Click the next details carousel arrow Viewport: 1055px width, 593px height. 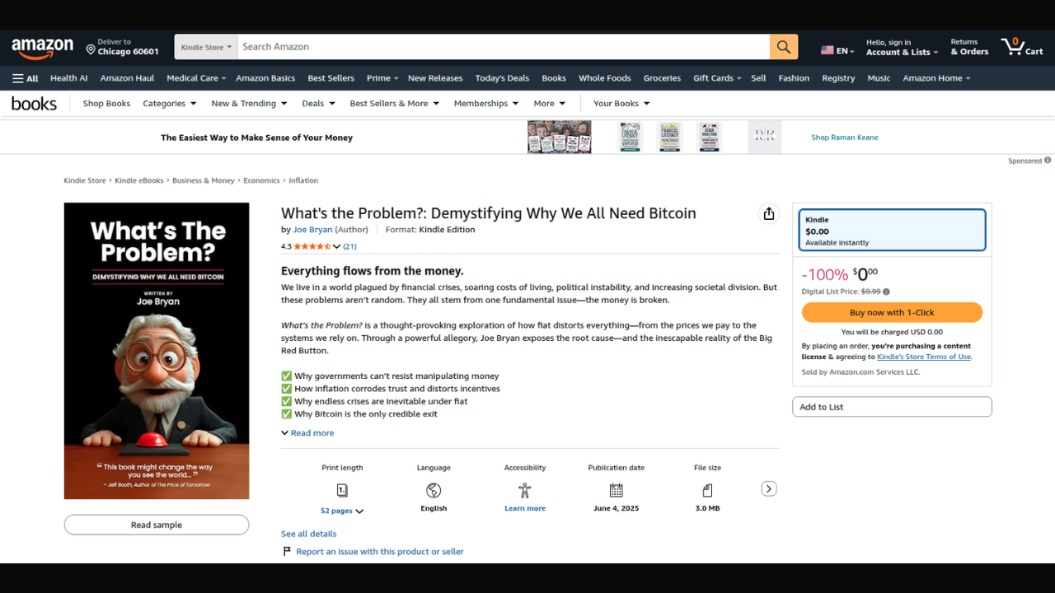click(769, 488)
